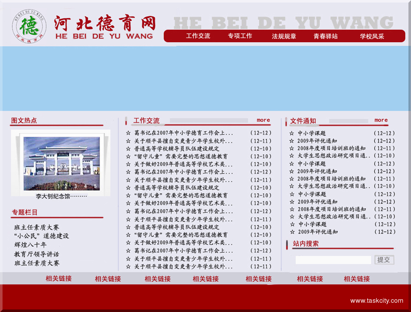Image resolution: width=411 pixels, height=312 pixels.
Task: Click red marker icon before 文件通知 heading
Action: tap(286, 120)
